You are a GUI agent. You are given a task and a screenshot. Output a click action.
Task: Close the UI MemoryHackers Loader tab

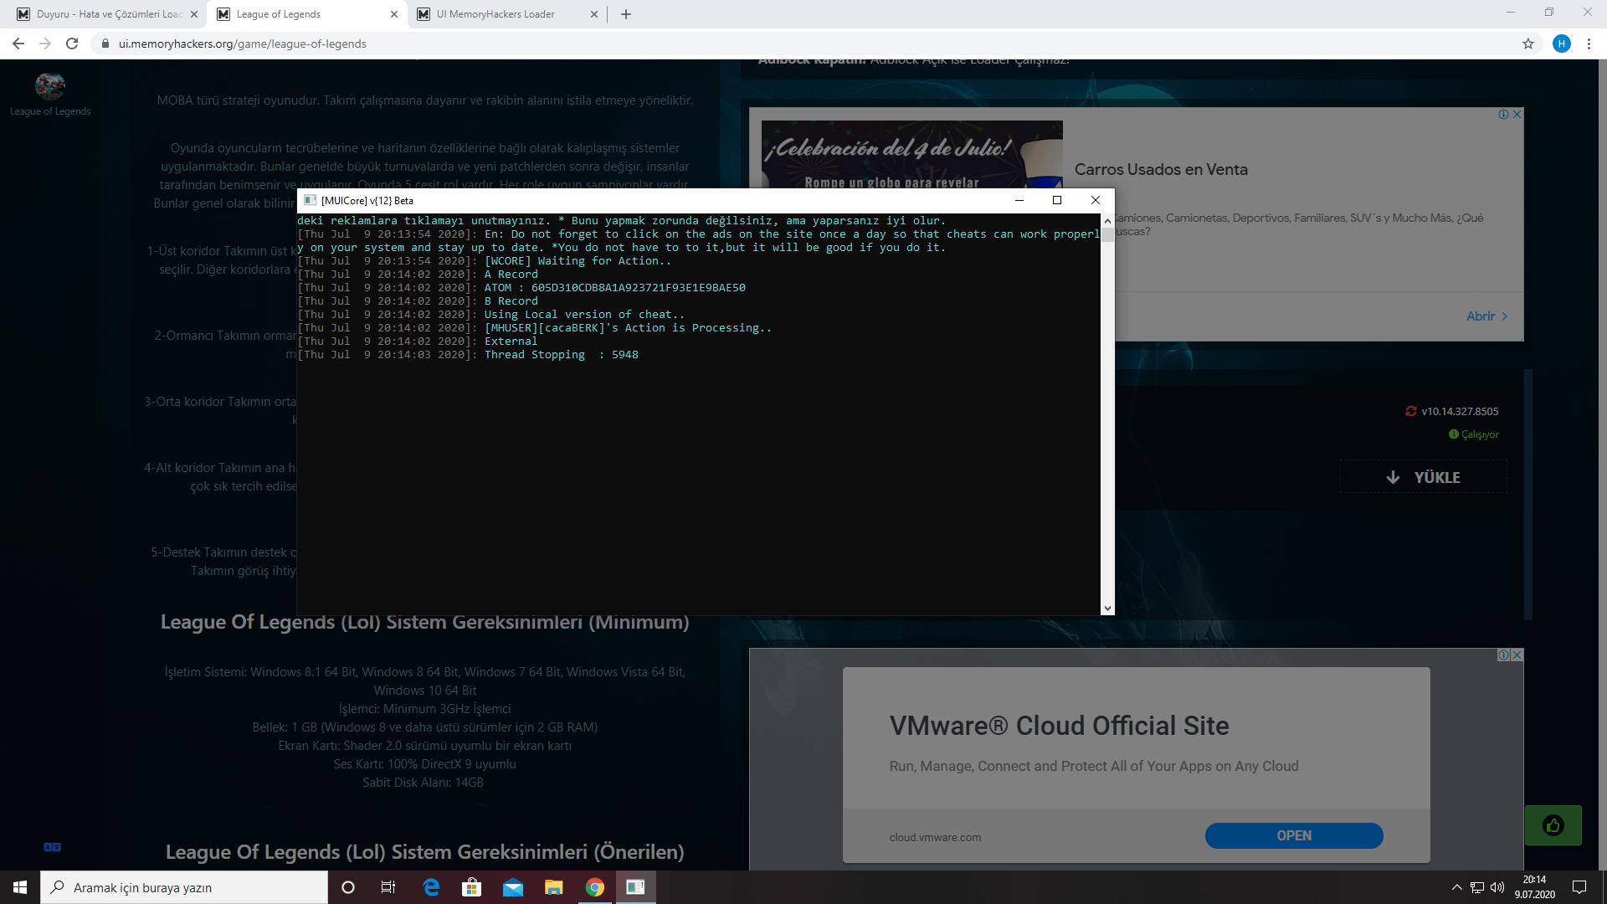click(594, 14)
